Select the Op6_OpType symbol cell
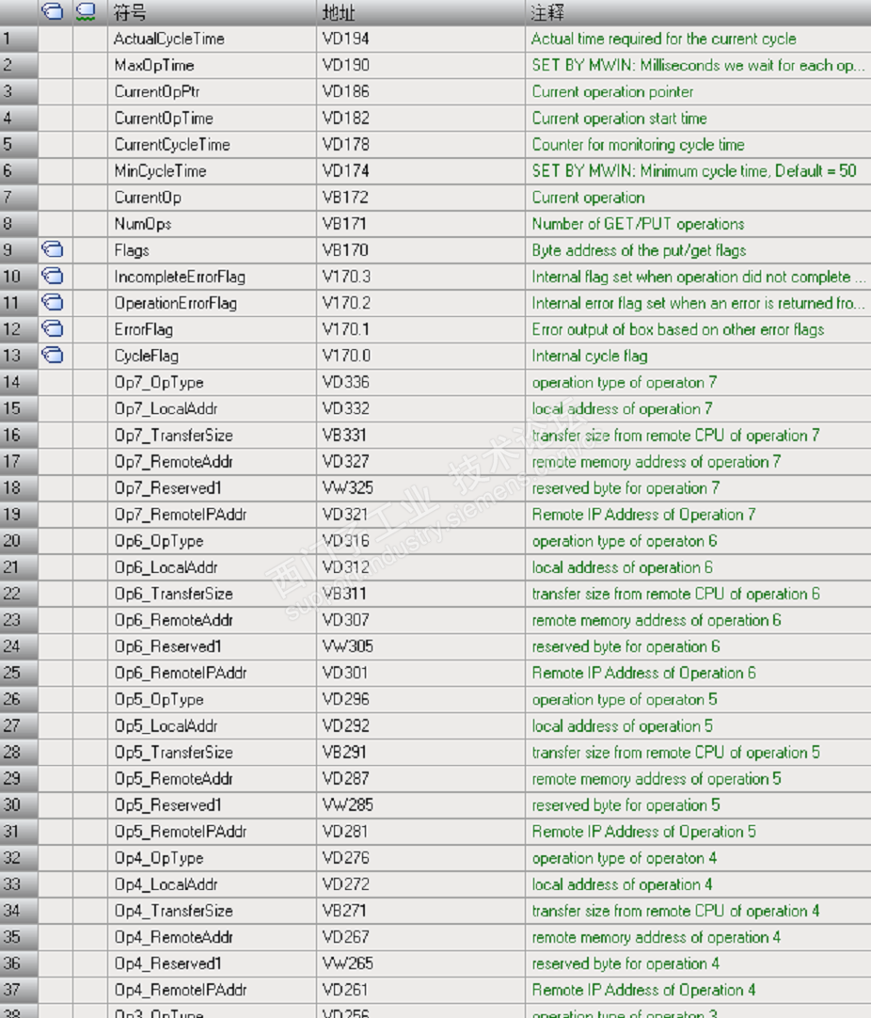 pos(213,541)
